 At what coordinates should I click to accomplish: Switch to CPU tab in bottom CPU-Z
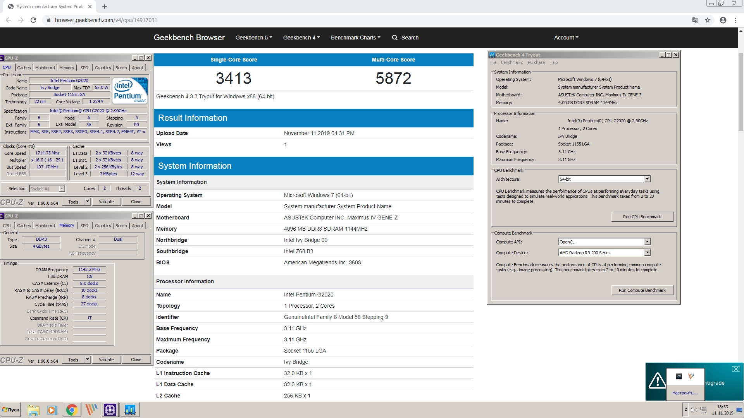coord(7,226)
